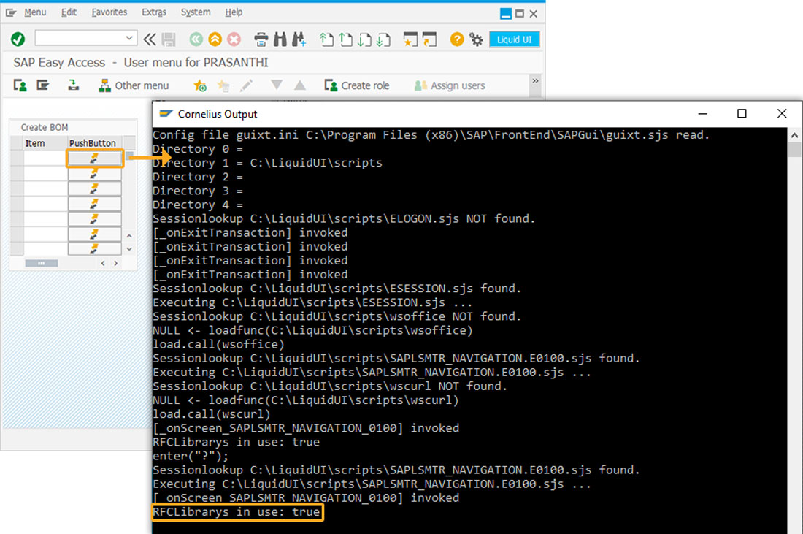Click the Save floppy disk icon
The width and height of the screenshot is (803, 534).
pos(169,39)
